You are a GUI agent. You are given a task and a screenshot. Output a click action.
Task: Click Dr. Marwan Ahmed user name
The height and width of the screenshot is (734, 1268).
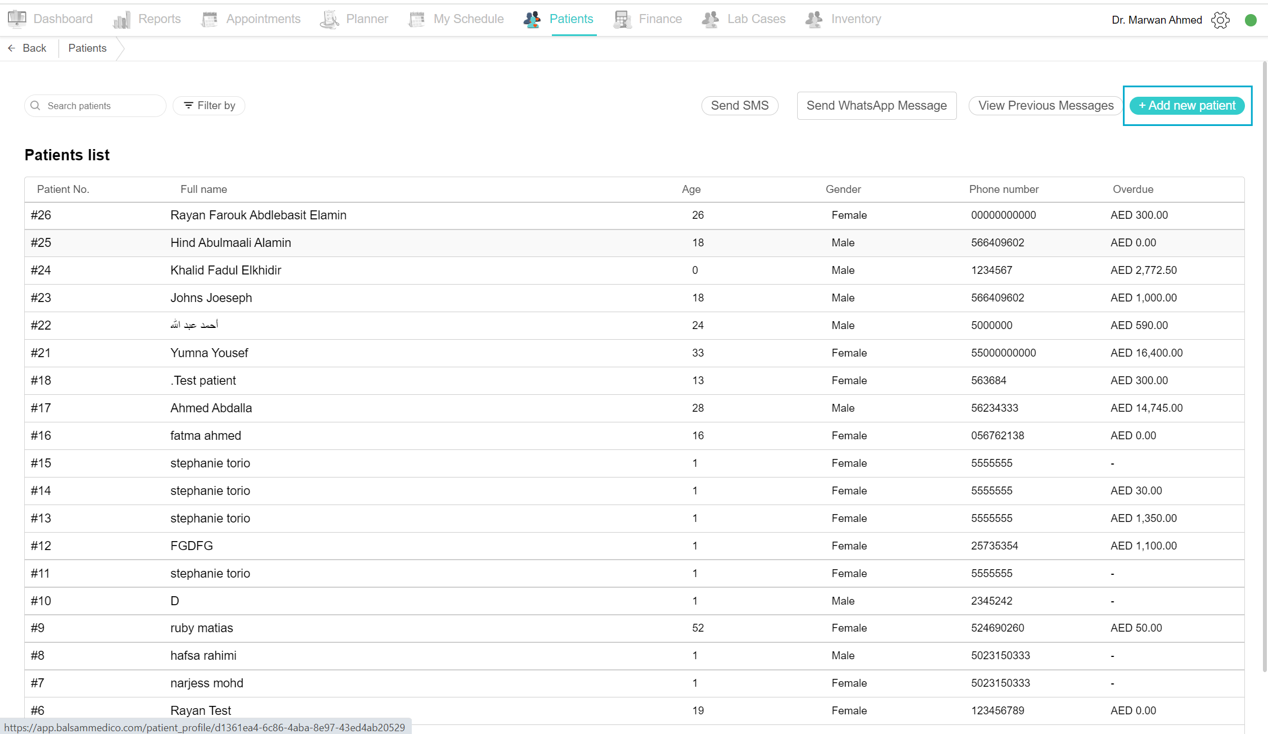1157,20
